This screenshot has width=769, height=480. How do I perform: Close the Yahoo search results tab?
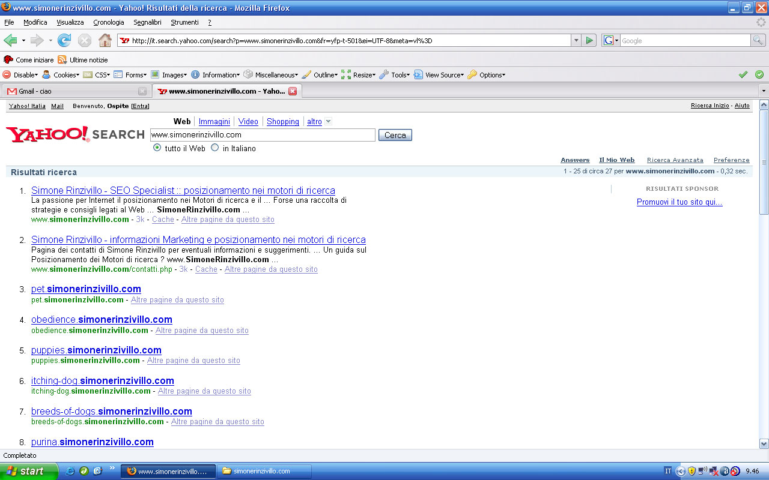tap(293, 91)
